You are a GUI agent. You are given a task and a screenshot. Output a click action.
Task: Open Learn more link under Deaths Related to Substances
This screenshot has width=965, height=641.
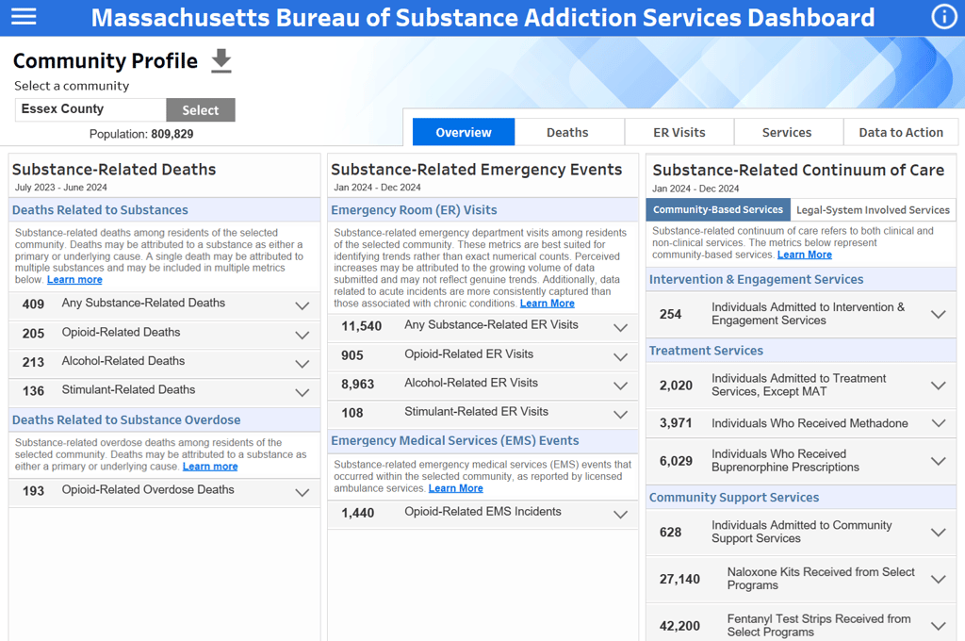74,280
